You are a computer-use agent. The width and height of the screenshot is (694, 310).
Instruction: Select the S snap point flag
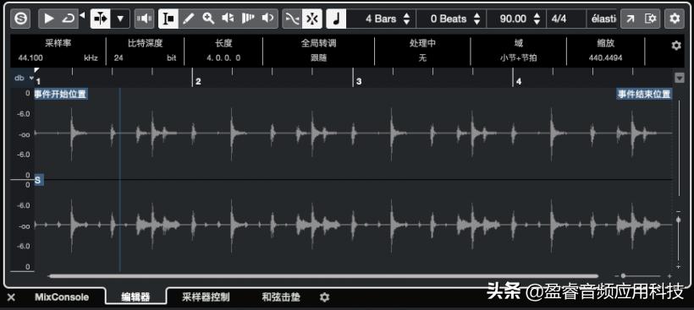coord(38,180)
